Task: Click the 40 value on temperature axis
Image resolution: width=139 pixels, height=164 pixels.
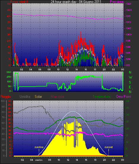Action: pyautogui.click(x=127, y=101)
